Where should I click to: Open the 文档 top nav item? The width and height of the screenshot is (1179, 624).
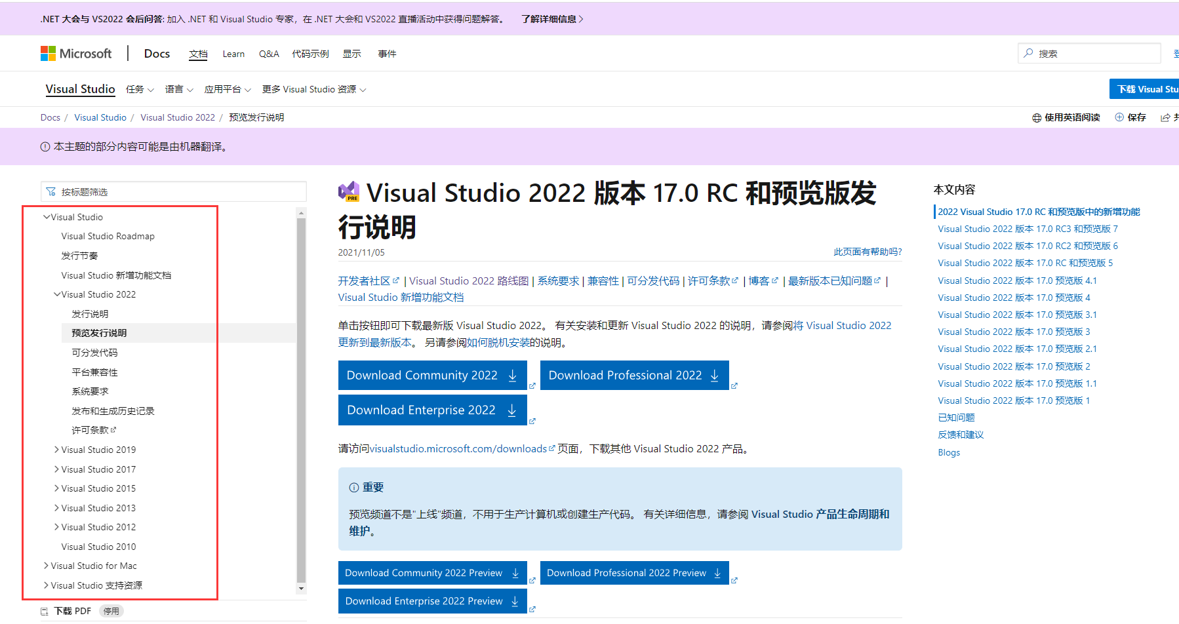[198, 54]
